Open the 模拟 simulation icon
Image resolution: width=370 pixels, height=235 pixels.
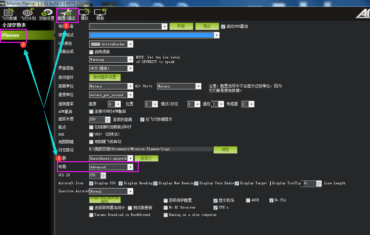pos(84,14)
